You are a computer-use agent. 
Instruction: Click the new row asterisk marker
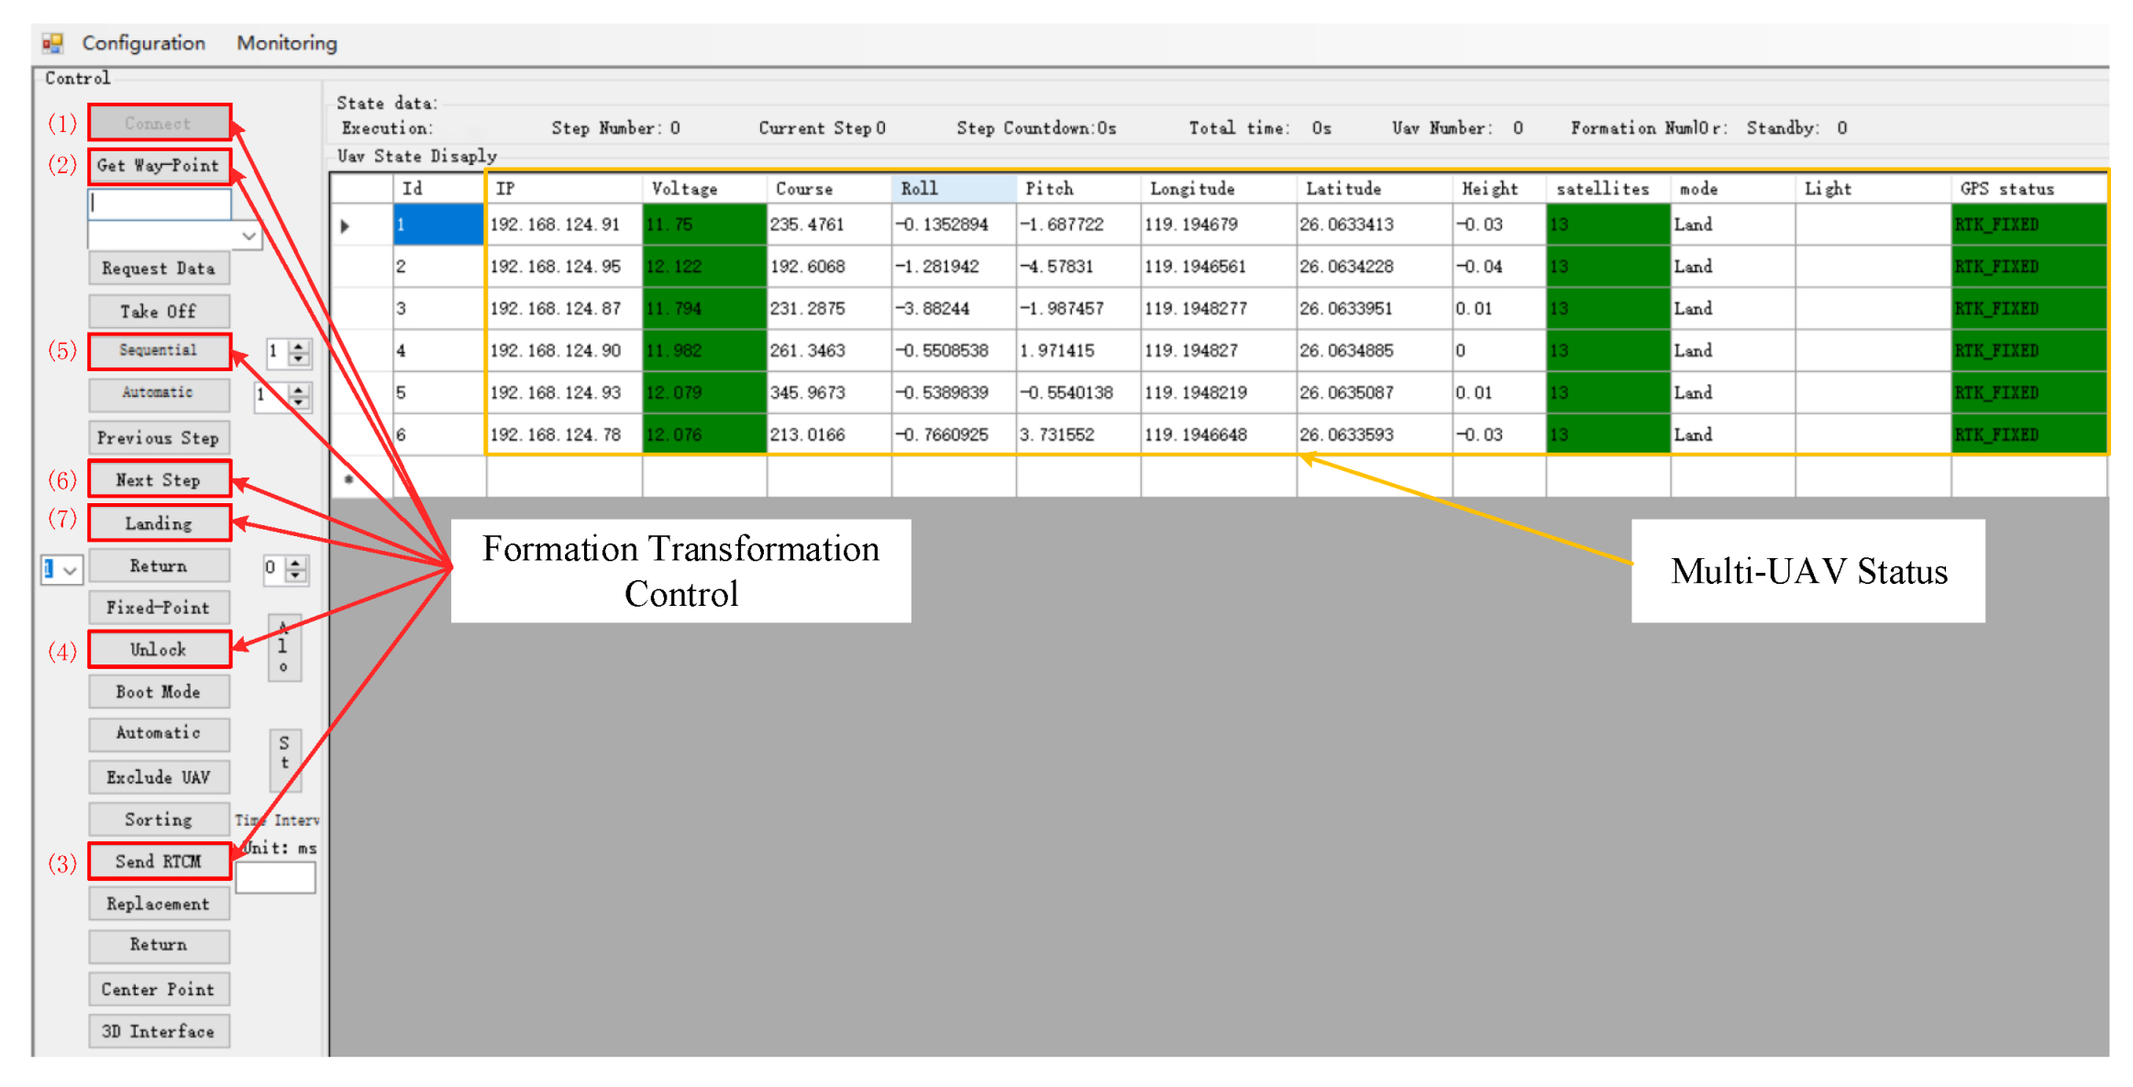[348, 478]
